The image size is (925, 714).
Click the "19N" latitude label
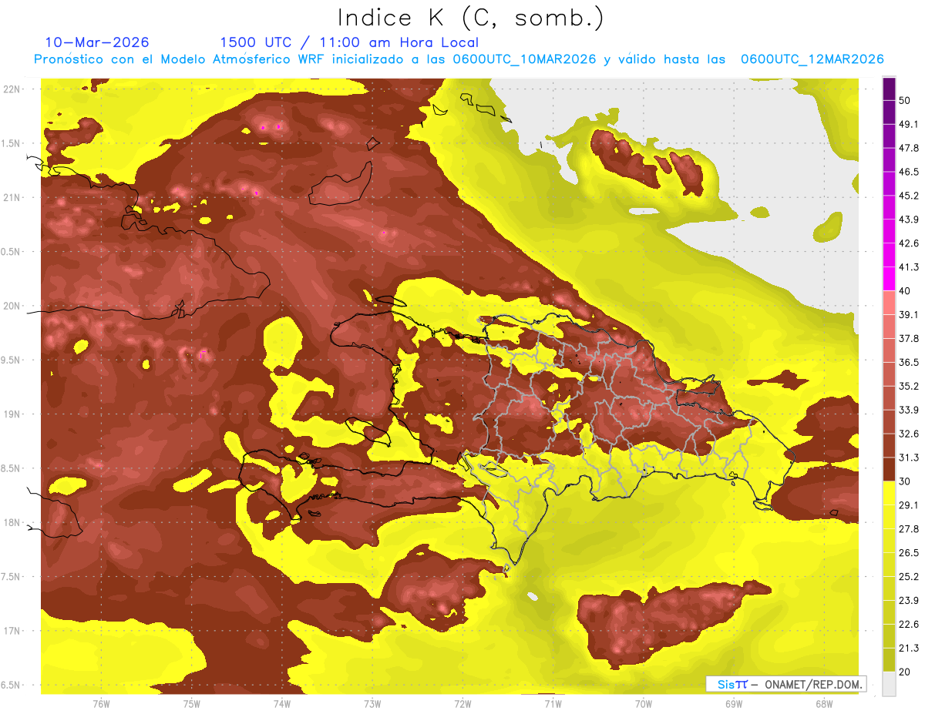click(x=12, y=414)
